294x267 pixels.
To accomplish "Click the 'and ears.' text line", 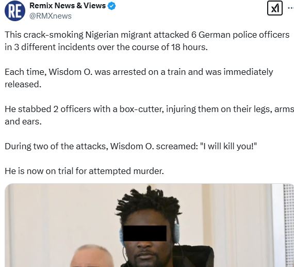I will tap(23, 121).
